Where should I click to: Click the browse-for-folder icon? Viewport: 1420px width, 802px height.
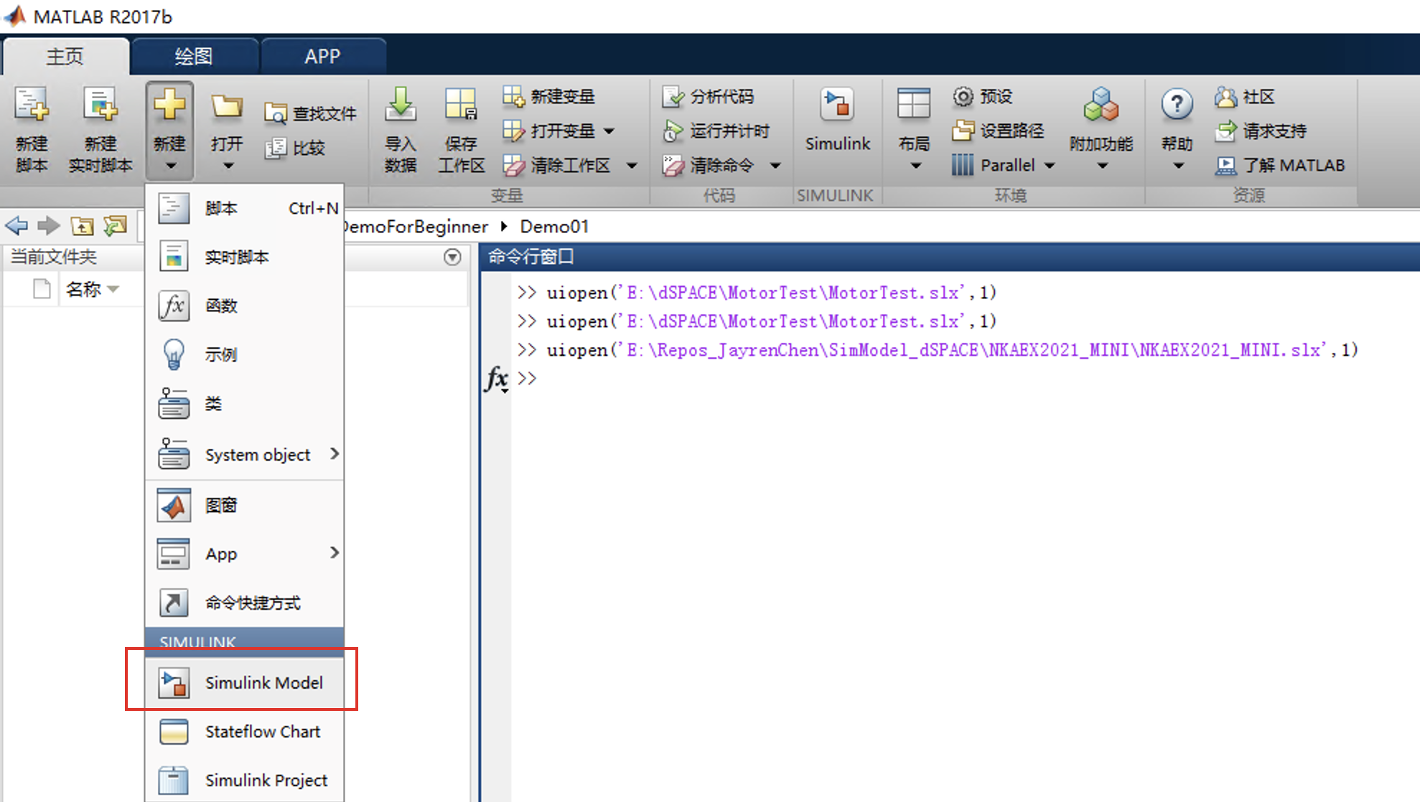(x=115, y=226)
